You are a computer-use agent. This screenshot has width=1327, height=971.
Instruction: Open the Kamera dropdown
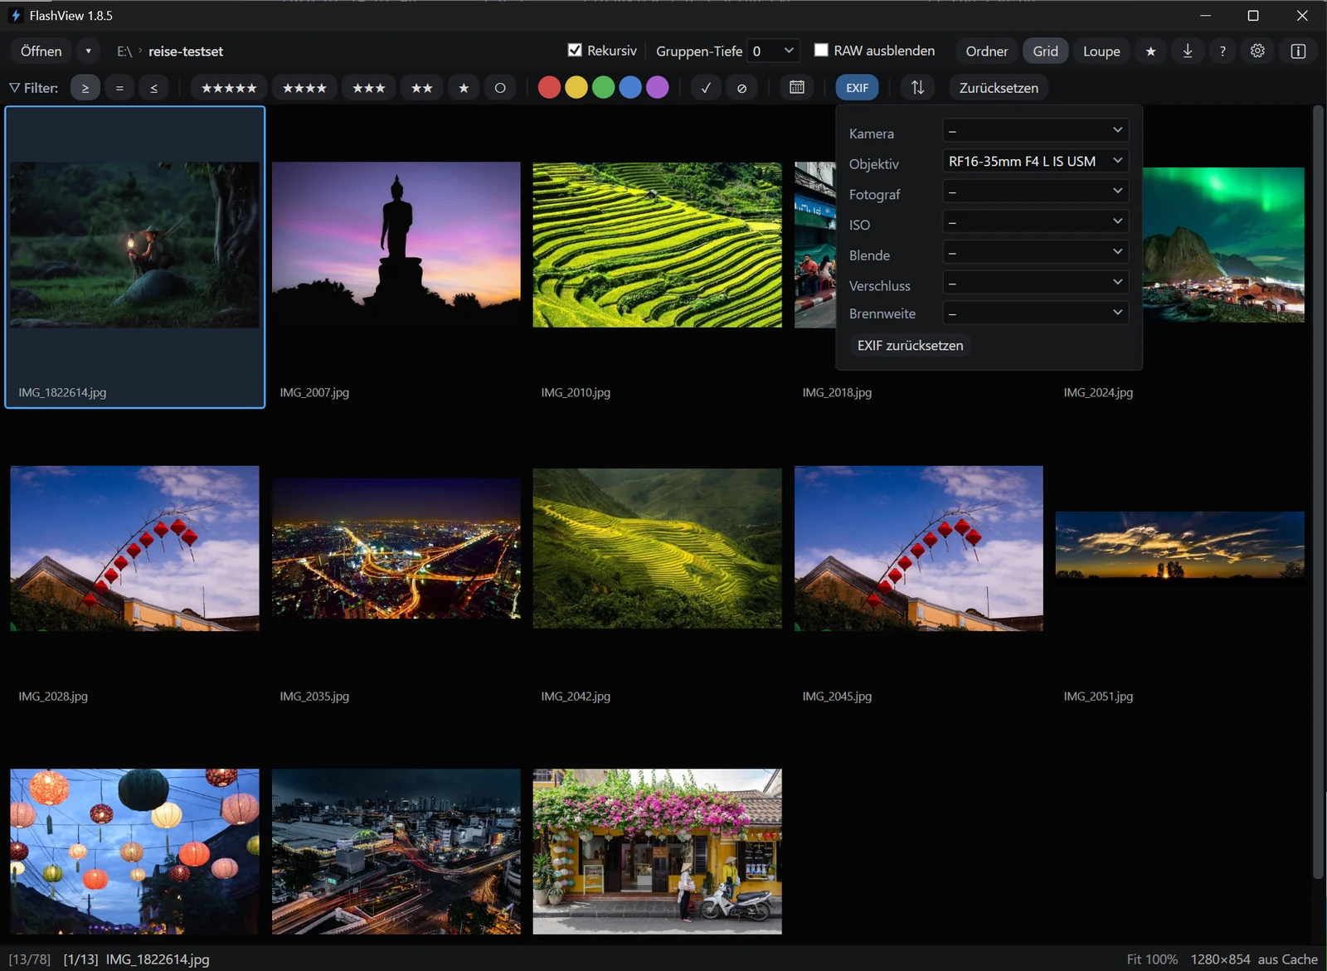(1035, 131)
